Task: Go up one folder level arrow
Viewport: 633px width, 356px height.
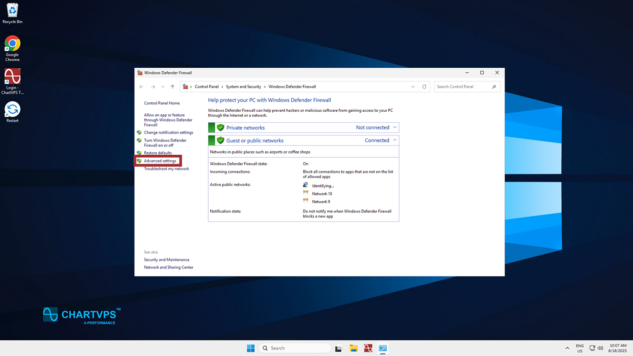Action: tap(173, 87)
